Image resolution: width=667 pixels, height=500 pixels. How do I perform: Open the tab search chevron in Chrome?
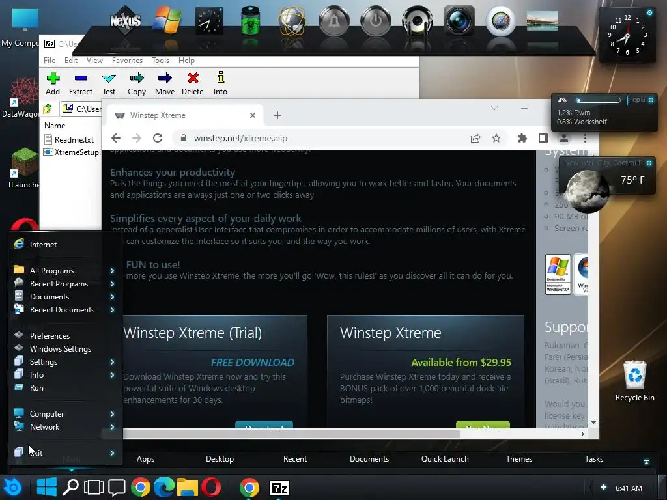pos(494,109)
